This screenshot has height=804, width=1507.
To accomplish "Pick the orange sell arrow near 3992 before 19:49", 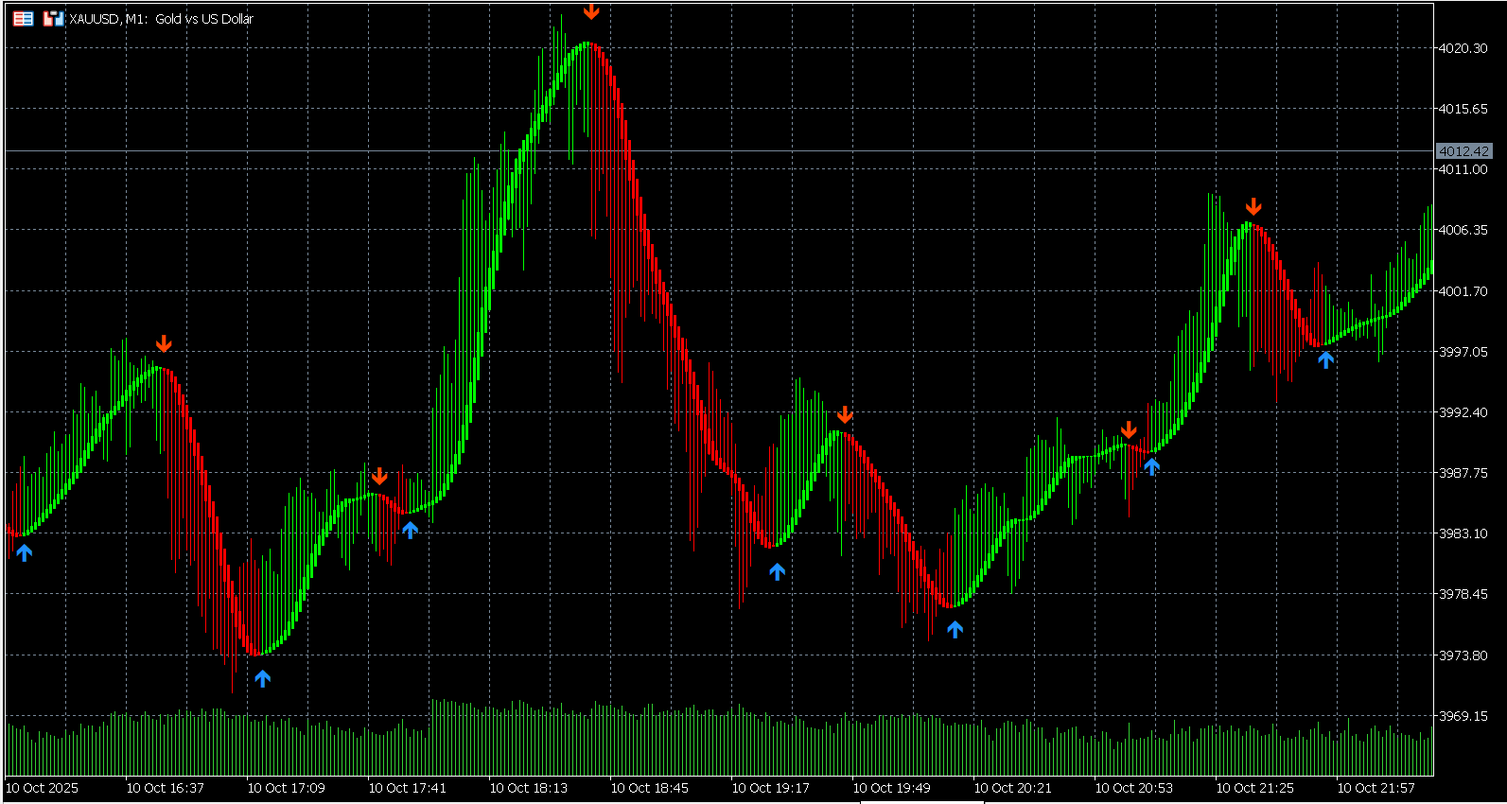I will (845, 414).
